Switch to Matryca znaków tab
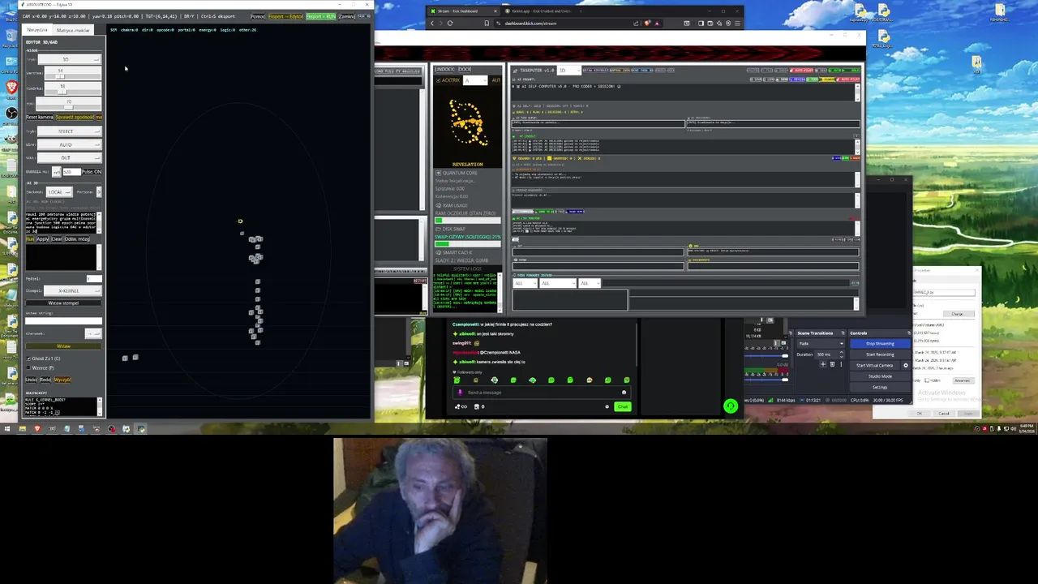This screenshot has height=584, width=1038. click(x=73, y=30)
